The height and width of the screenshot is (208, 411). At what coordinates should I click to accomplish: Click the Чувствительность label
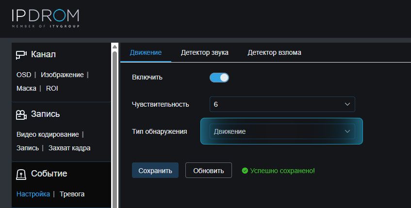point(161,104)
